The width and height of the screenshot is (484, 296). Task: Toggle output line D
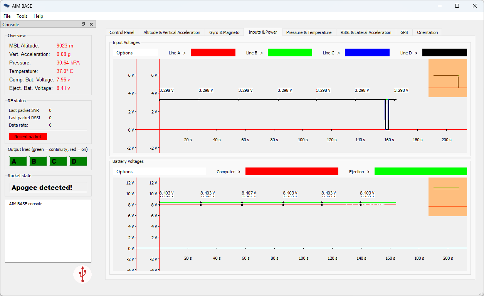coord(78,161)
